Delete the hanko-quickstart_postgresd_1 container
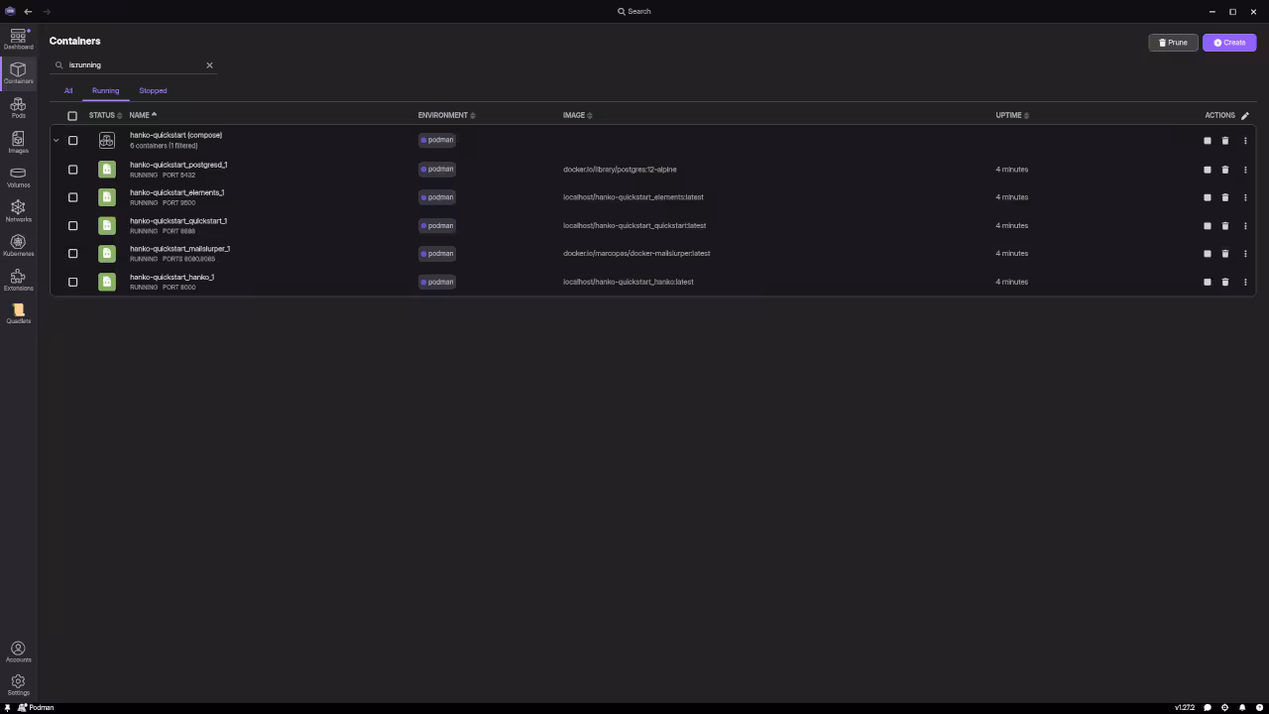The image size is (1269, 714). [1225, 170]
